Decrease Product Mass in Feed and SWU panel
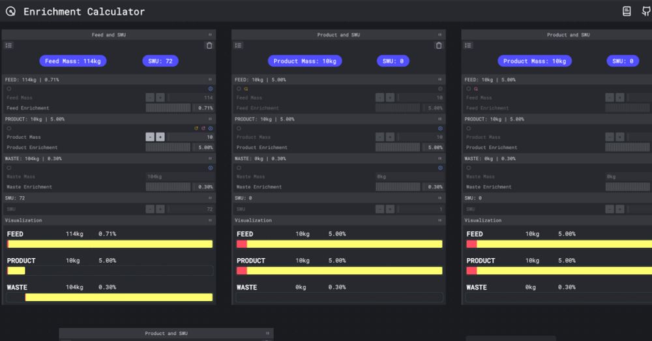The width and height of the screenshot is (652, 341). [x=150, y=137]
